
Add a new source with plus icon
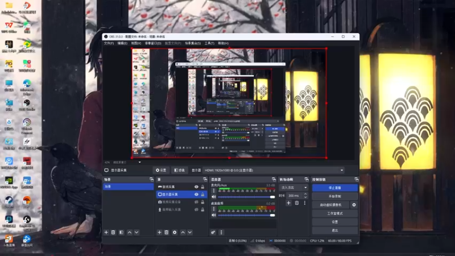[x=159, y=233]
